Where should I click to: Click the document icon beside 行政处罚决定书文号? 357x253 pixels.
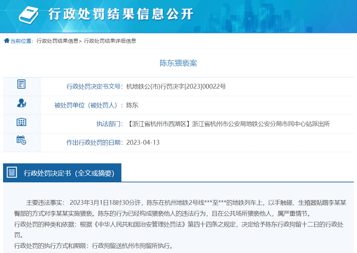pos(21,84)
